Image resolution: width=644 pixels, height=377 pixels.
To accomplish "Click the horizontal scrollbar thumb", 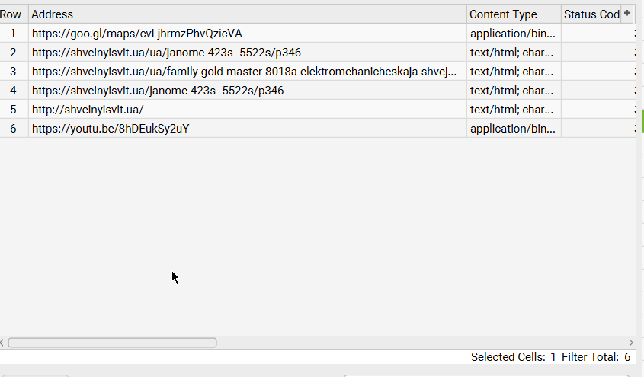I will click(x=112, y=343).
